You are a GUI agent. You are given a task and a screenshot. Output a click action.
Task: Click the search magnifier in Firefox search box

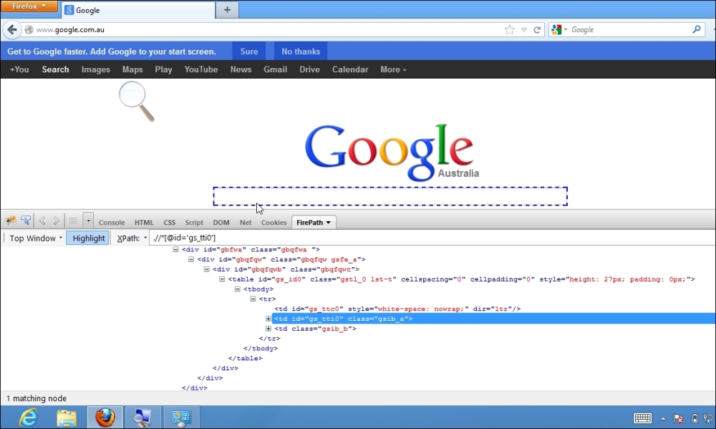[697, 29]
